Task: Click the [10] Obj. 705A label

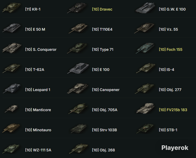Action: tap(105, 110)
